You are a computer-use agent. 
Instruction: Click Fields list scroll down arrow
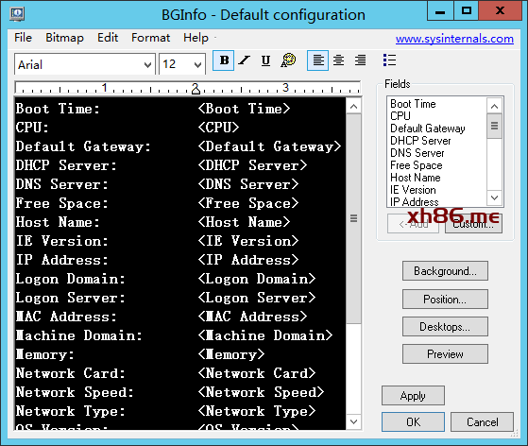click(494, 197)
